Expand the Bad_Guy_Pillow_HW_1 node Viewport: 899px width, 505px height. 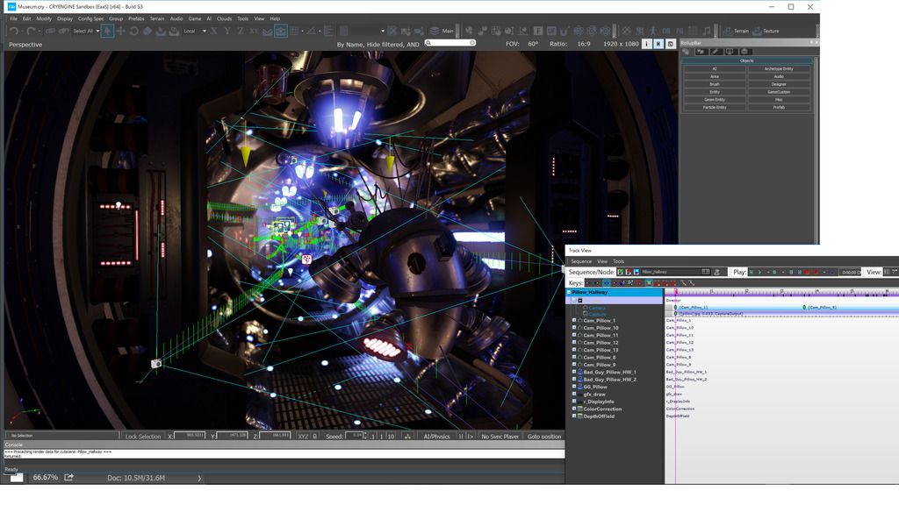pyautogui.click(x=574, y=372)
